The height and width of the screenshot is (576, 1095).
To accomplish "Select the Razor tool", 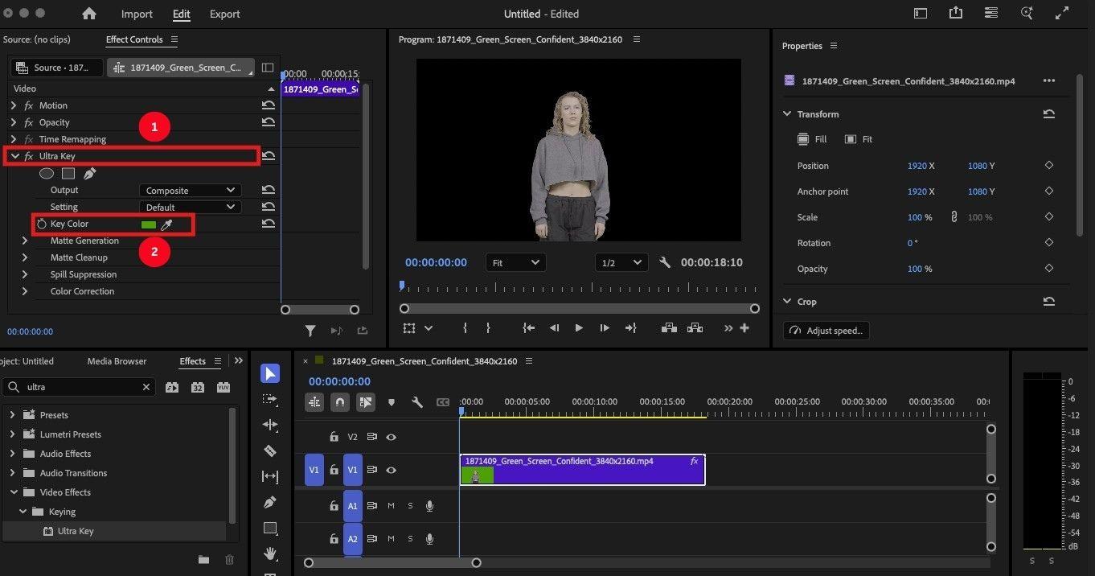I will [270, 451].
